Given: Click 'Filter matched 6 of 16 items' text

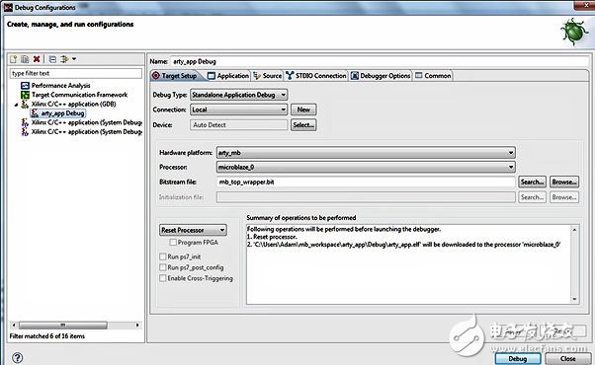Looking at the screenshot, I should coord(47,336).
